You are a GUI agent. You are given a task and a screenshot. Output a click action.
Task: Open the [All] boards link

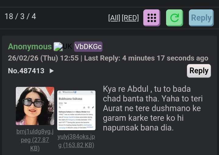[x=114, y=18]
